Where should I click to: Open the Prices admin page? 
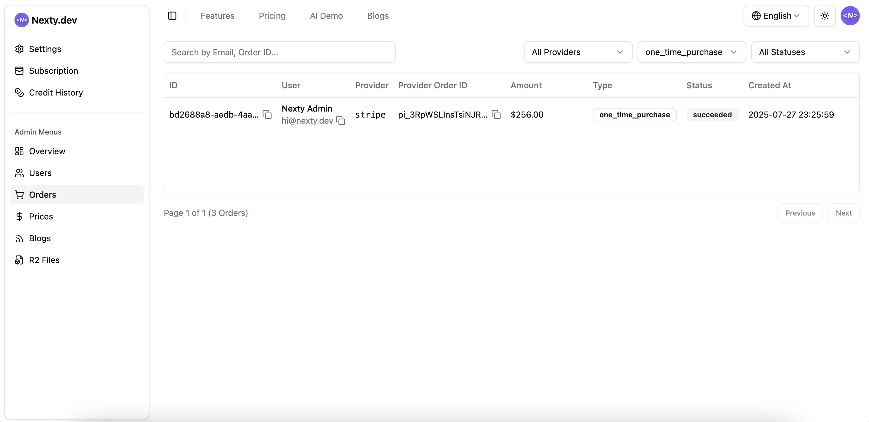click(41, 216)
